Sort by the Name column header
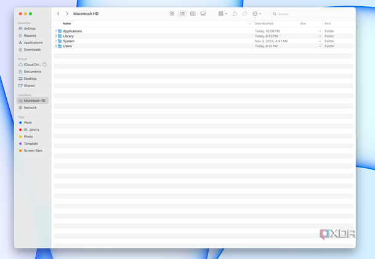The image size is (375, 259). click(x=67, y=23)
